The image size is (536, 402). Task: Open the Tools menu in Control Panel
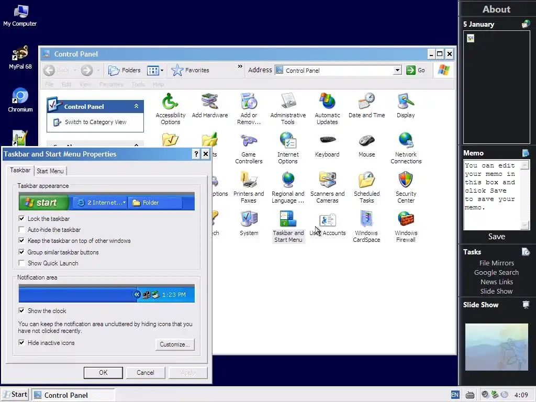click(x=138, y=84)
